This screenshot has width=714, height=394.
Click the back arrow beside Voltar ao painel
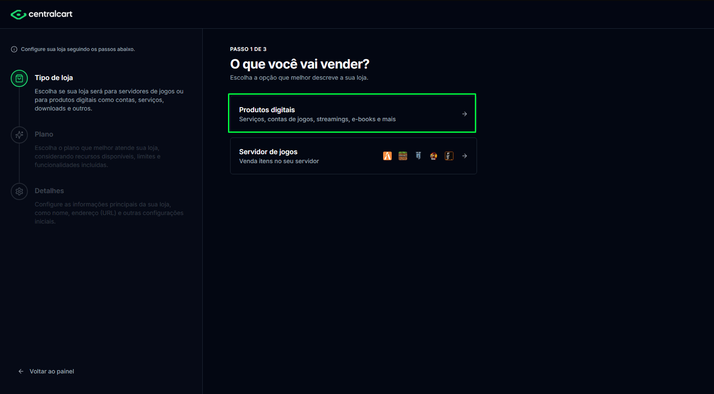click(x=21, y=371)
